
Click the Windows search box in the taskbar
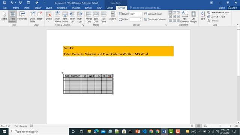pos(39,132)
